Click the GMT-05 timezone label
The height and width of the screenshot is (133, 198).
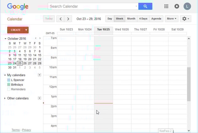coord(50,33)
